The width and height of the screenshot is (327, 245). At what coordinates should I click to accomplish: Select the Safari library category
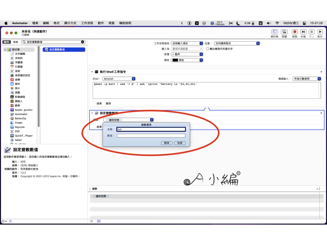click(x=18, y=140)
